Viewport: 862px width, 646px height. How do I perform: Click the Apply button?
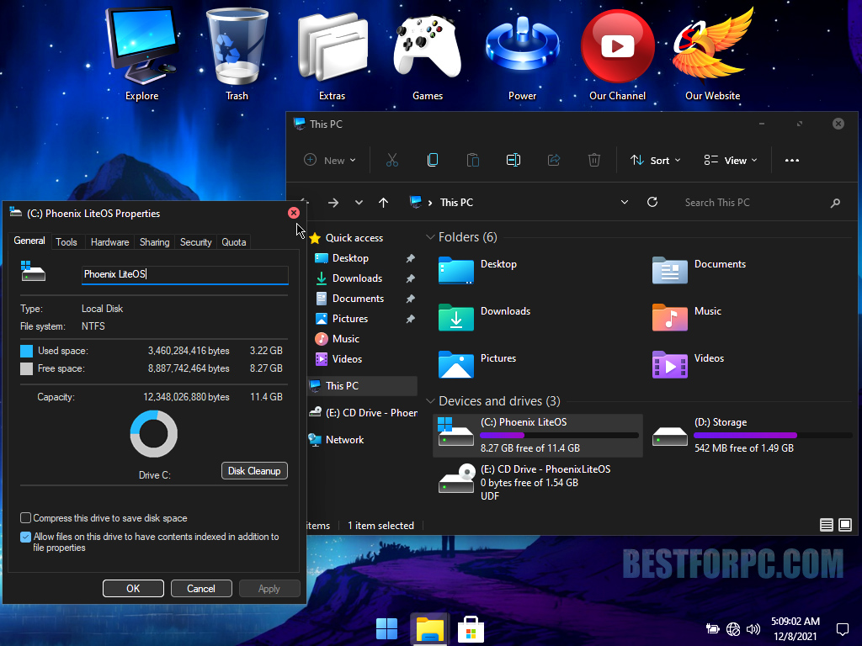269,588
